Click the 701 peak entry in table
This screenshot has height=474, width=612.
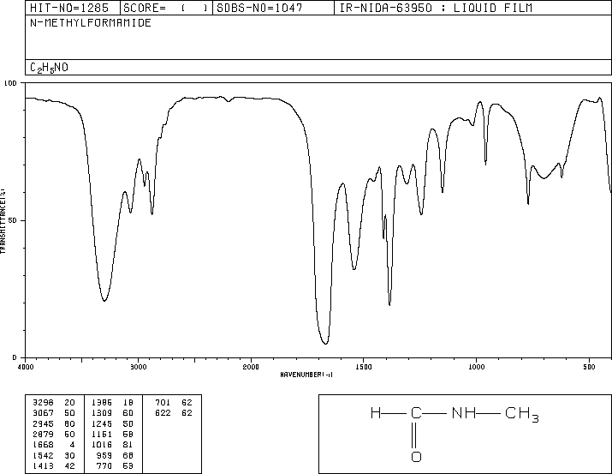[174, 403]
